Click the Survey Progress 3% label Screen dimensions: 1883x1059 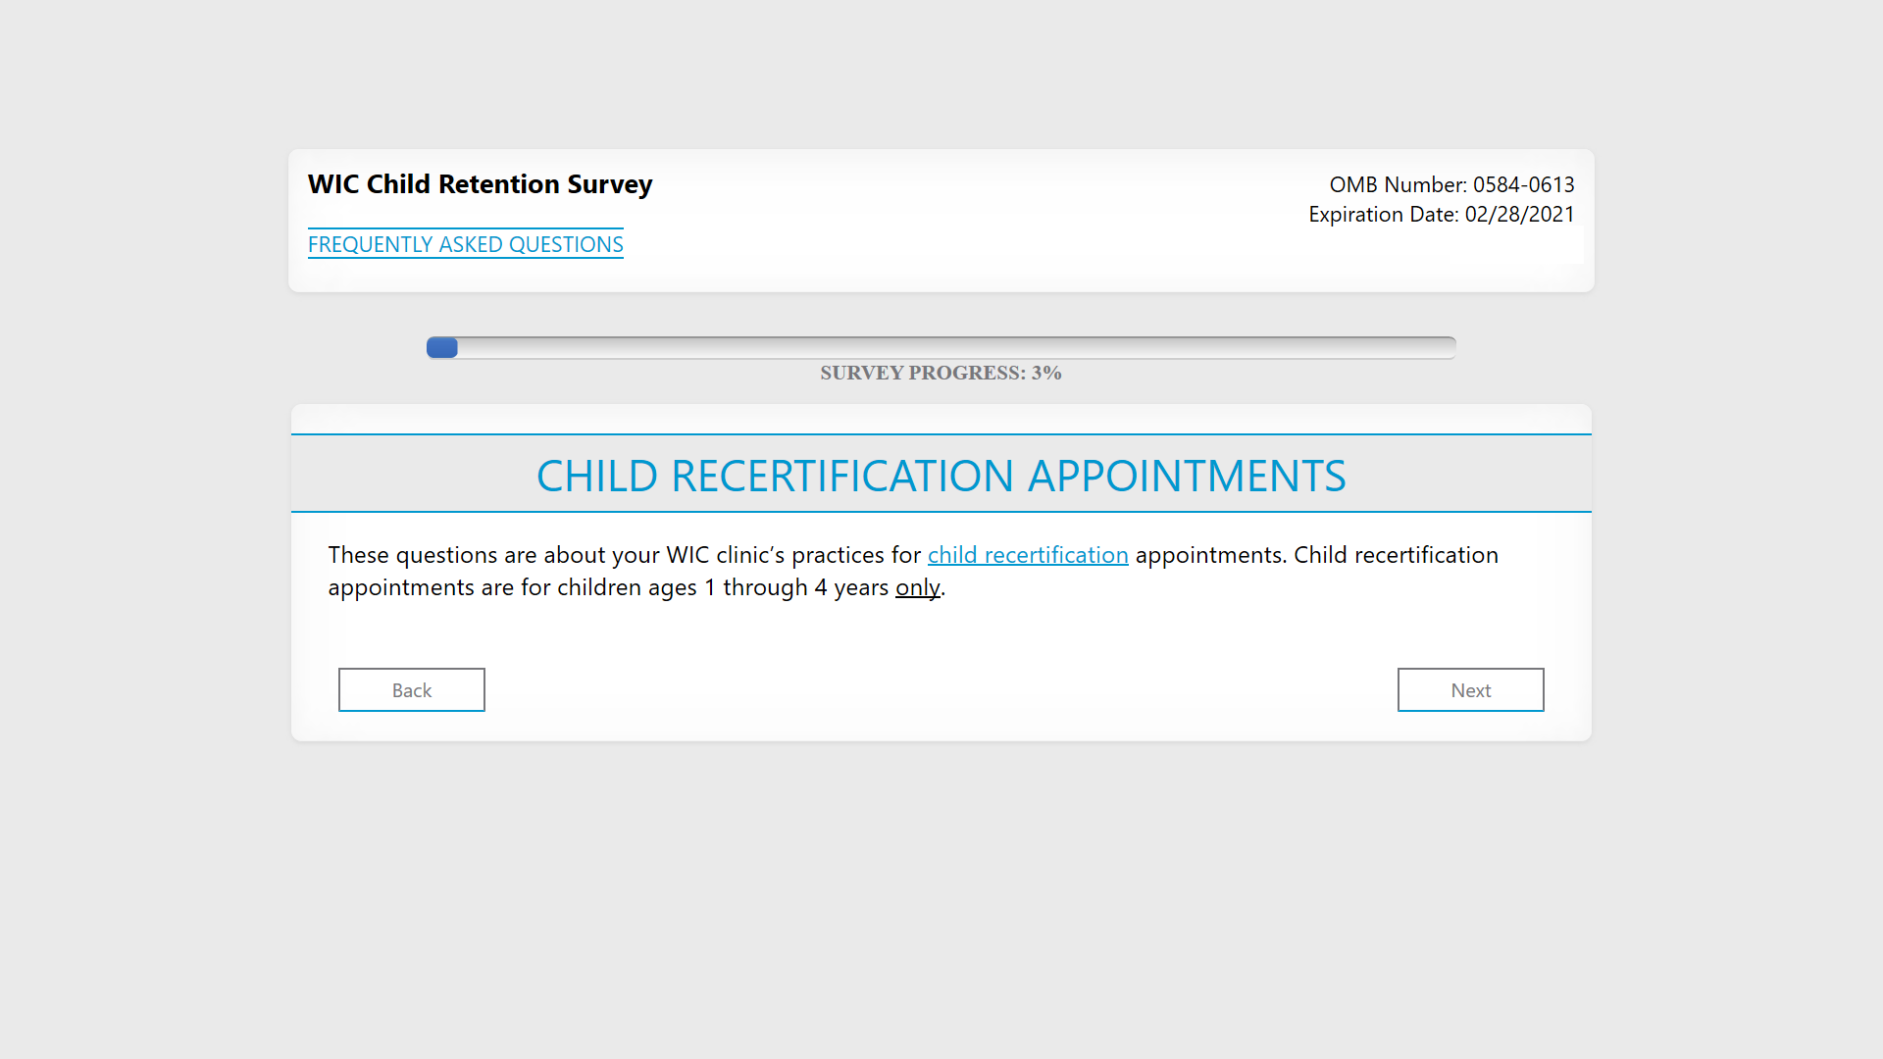941,374
